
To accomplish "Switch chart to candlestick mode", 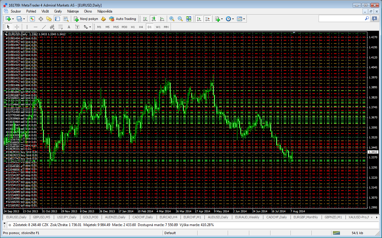I will [153, 19].
